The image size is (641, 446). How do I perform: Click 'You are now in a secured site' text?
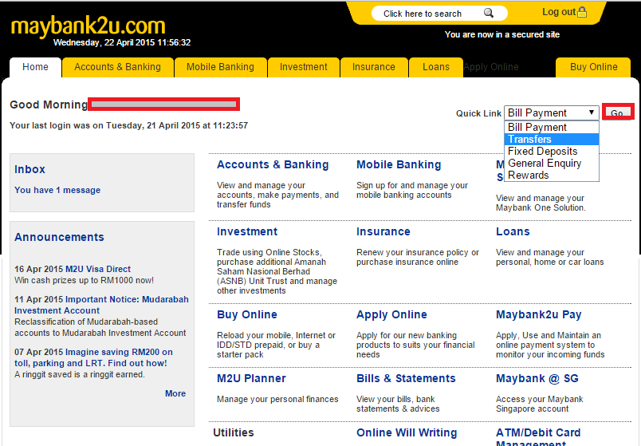coord(502,34)
